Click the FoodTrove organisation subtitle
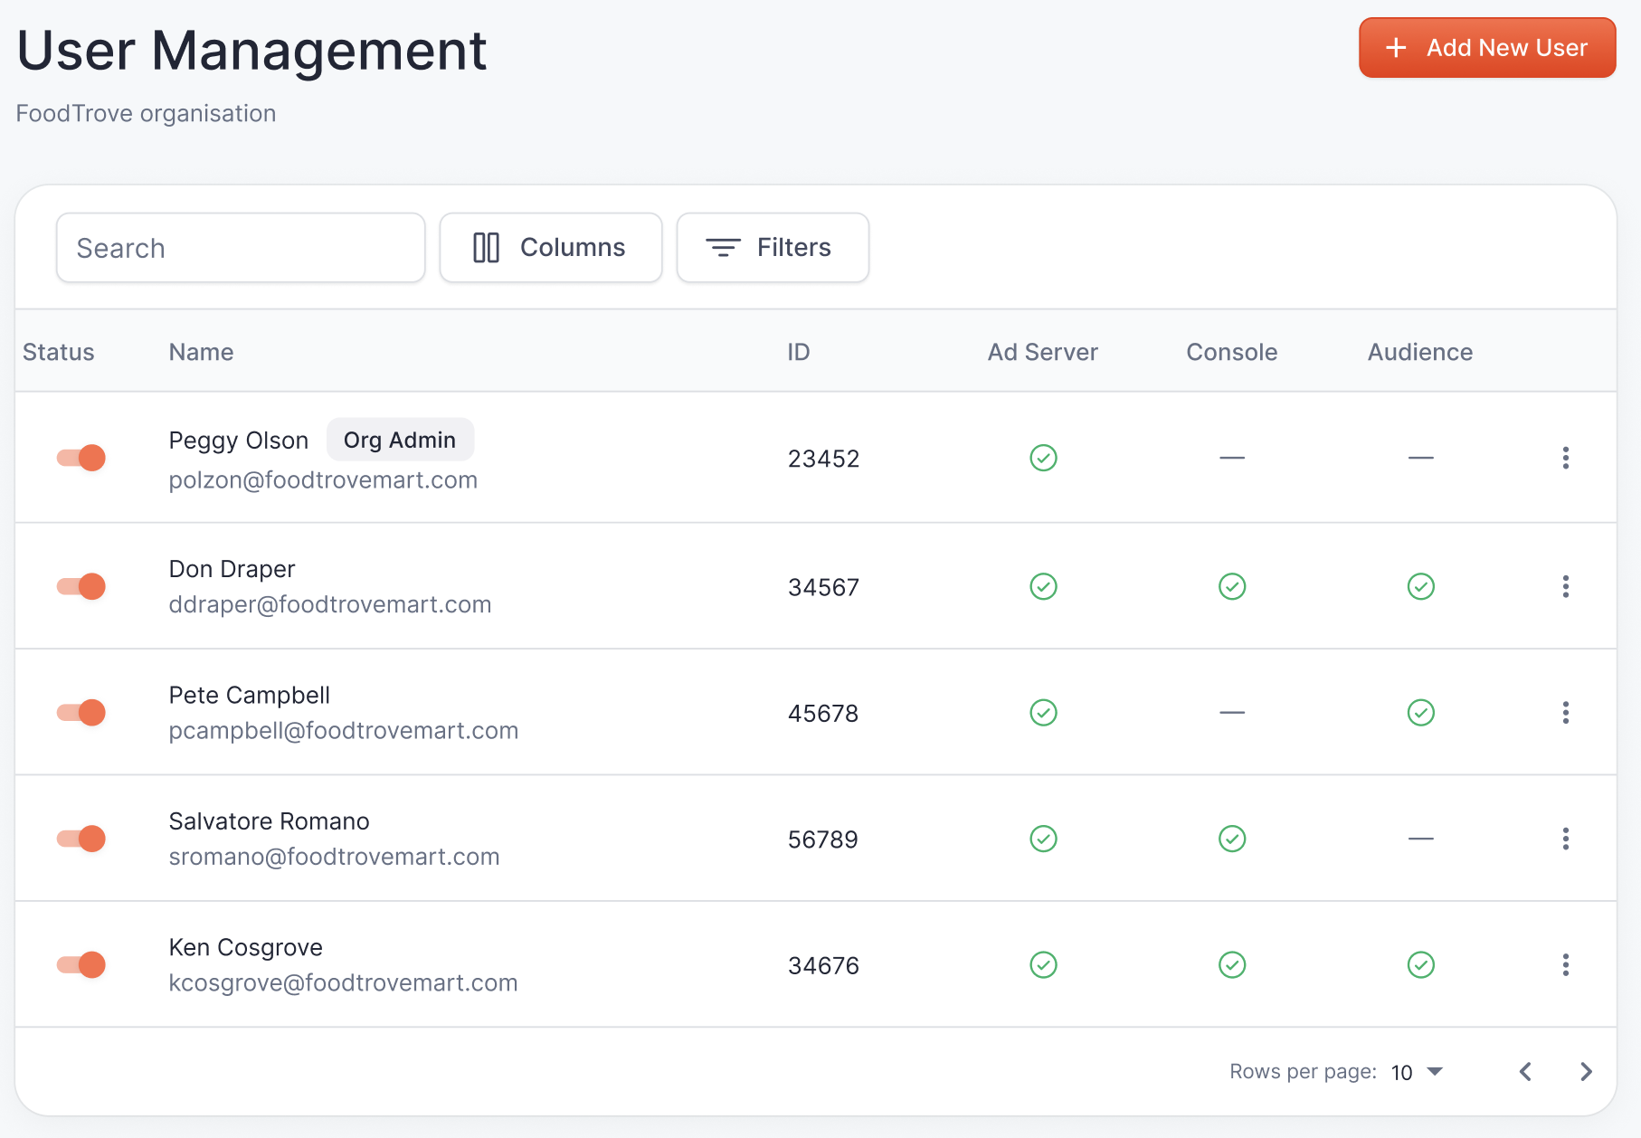Image resolution: width=1641 pixels, height=1138 pixels. [147, 114]
